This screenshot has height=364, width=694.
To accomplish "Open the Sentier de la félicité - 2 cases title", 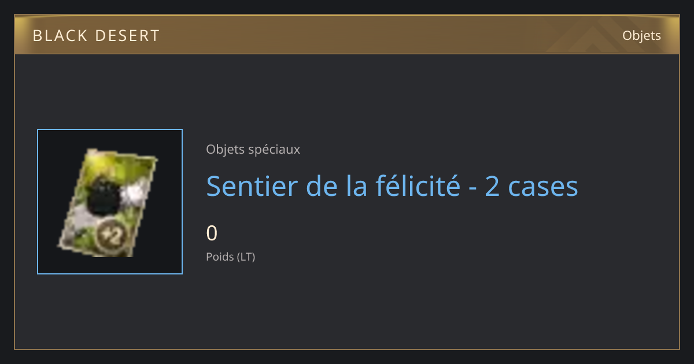I will [x=392, y=186].
